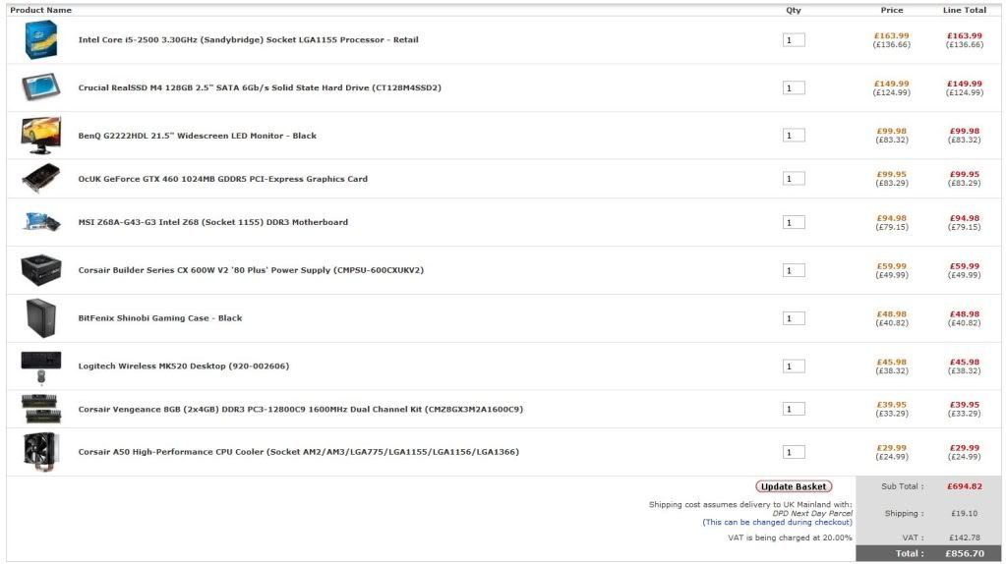Click the Logitech MK520 keyboard image

41,366
